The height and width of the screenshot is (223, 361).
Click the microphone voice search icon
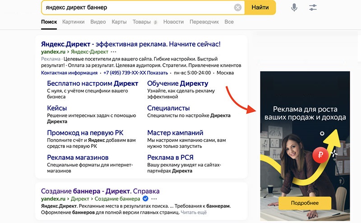coord(294,8)
